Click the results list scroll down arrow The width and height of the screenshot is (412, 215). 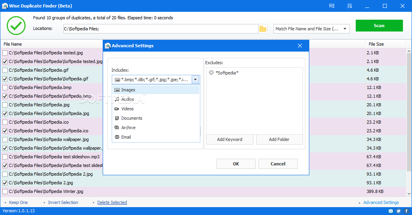pyautogui.click(x=409, y=194)
